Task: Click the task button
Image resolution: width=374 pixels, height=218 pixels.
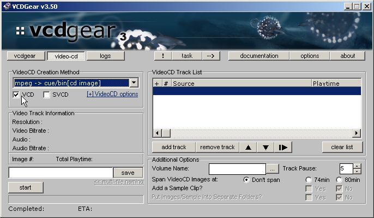Action: coord(187,56)
